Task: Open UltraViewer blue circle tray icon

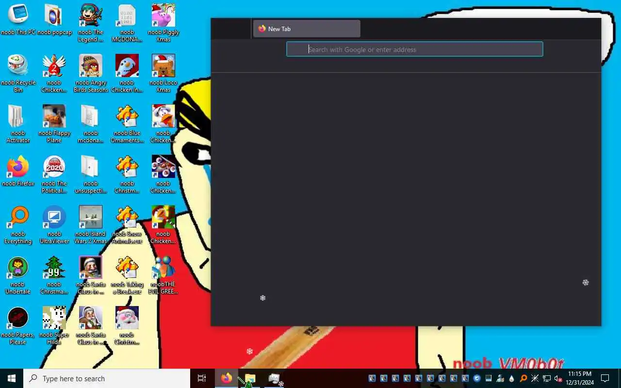Action: [x=477, y=378]
